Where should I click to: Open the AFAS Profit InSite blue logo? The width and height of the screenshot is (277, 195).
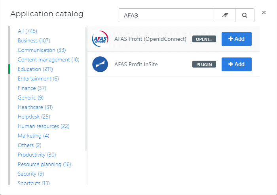[100, 64]
